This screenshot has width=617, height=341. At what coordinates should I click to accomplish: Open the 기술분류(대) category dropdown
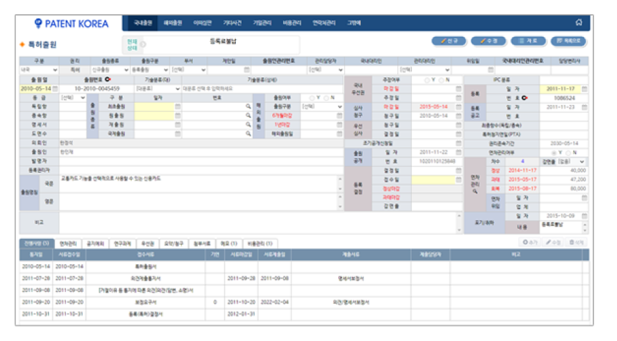coord(158,89)
